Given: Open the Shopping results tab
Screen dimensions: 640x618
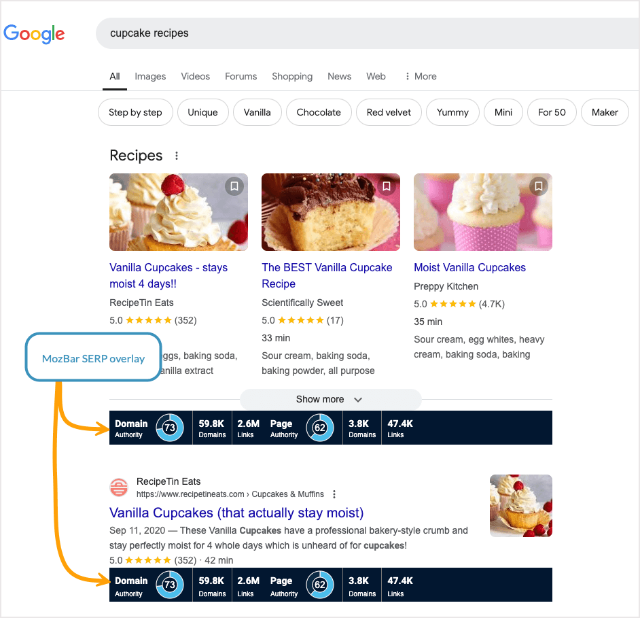Looking at the screenshot, I should 292,76.
